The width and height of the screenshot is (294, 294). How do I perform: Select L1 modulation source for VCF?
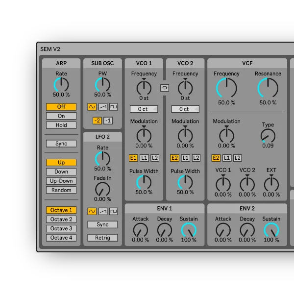tap(227, 158)
